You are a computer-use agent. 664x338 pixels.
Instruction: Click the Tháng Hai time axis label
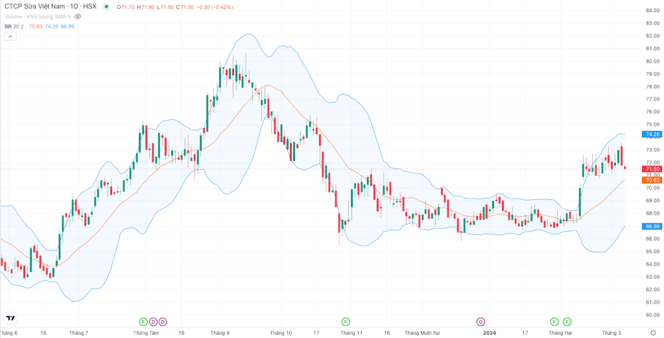point(561,333)
